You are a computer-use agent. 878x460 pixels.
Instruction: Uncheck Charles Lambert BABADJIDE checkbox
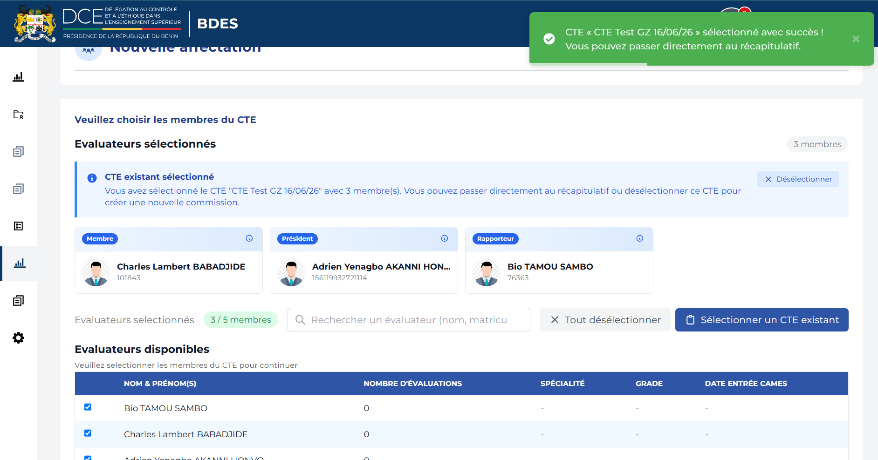[x=88, y=433]
